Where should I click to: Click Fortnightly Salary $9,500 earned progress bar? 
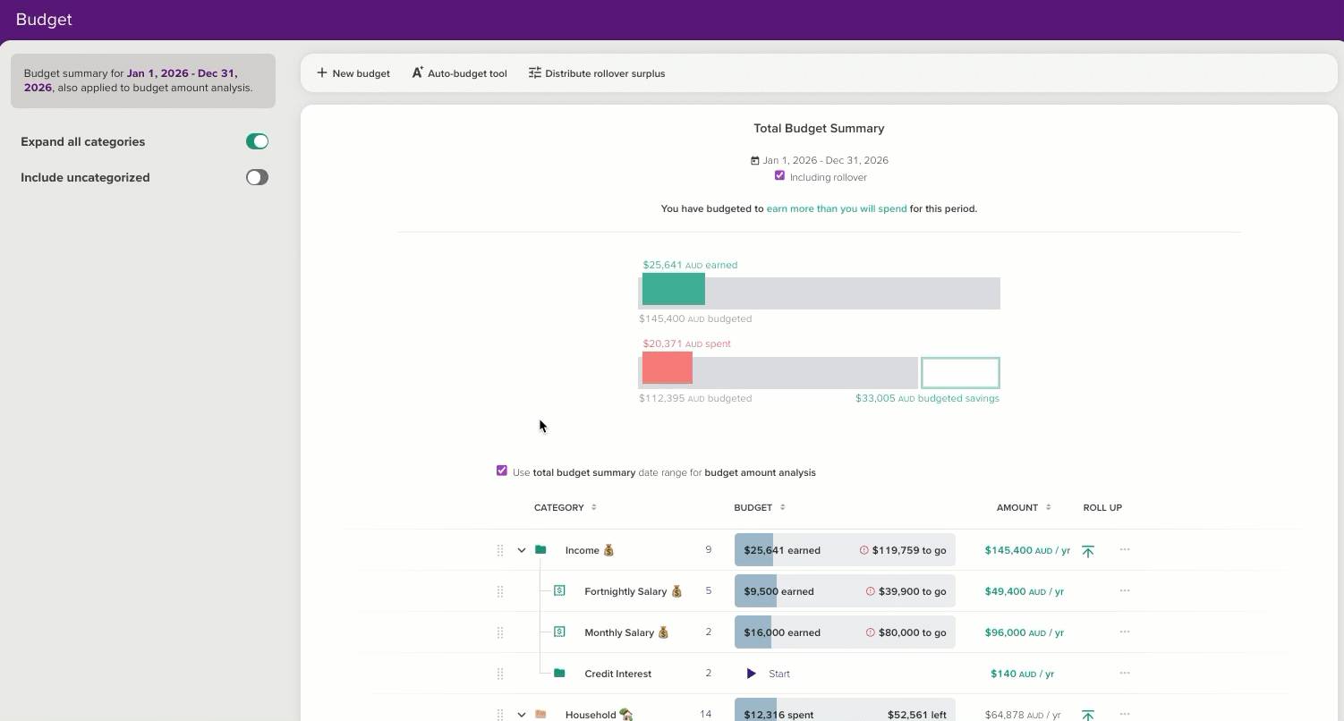click(845, 591)
